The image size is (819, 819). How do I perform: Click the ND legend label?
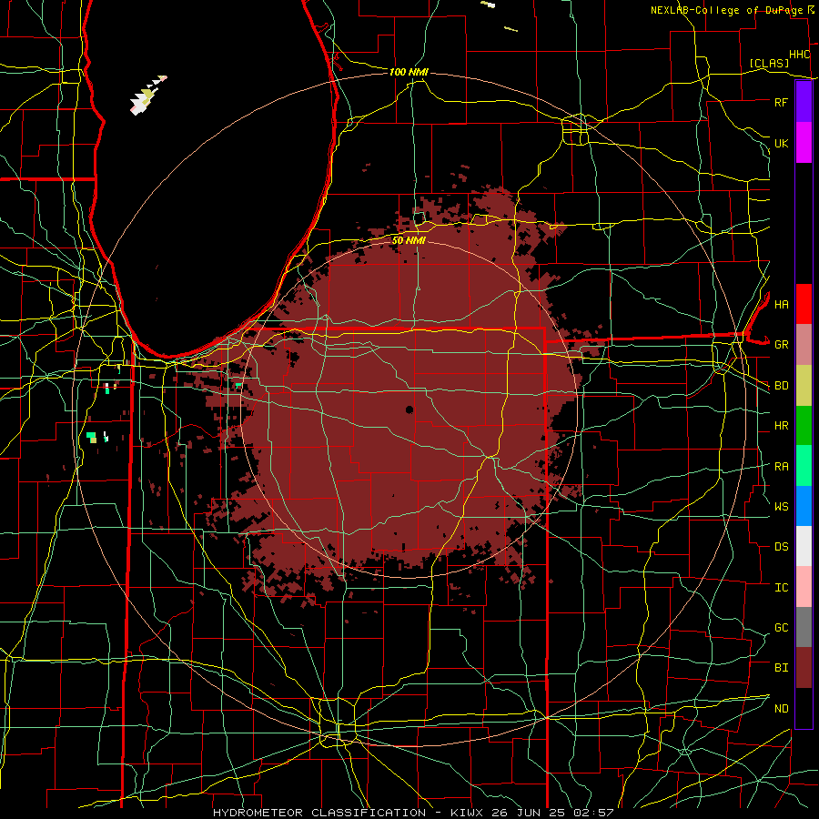(781, 709)
